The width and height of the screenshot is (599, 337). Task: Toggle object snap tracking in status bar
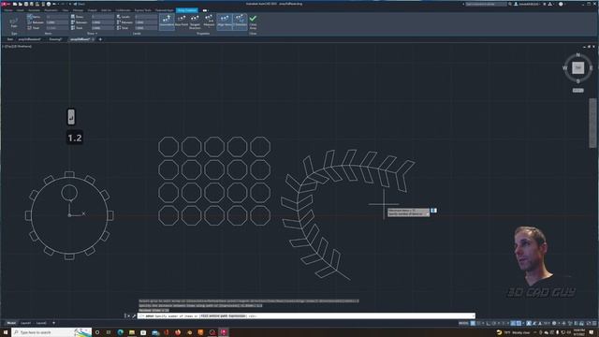point(513,323)
